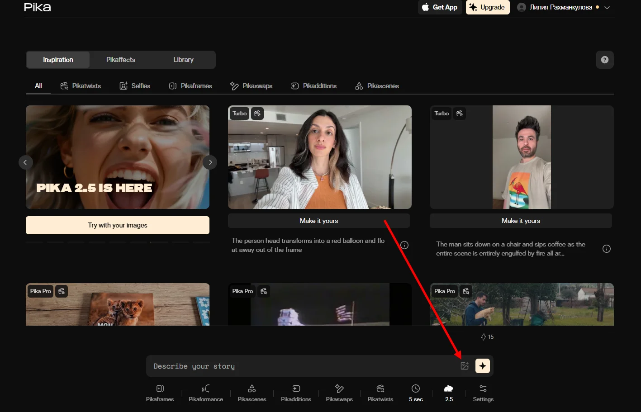Choose the Pikadditions tool in the bottom toolbar
Viewport: 641px width, 412px height.
(x=296, y=393)
